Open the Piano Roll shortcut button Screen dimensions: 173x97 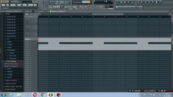pos(125,2)
